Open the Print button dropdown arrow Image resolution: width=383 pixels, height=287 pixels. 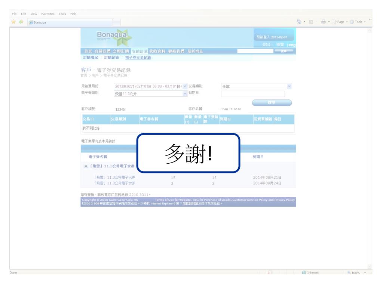pyautogui.click(x=329, y=22)
